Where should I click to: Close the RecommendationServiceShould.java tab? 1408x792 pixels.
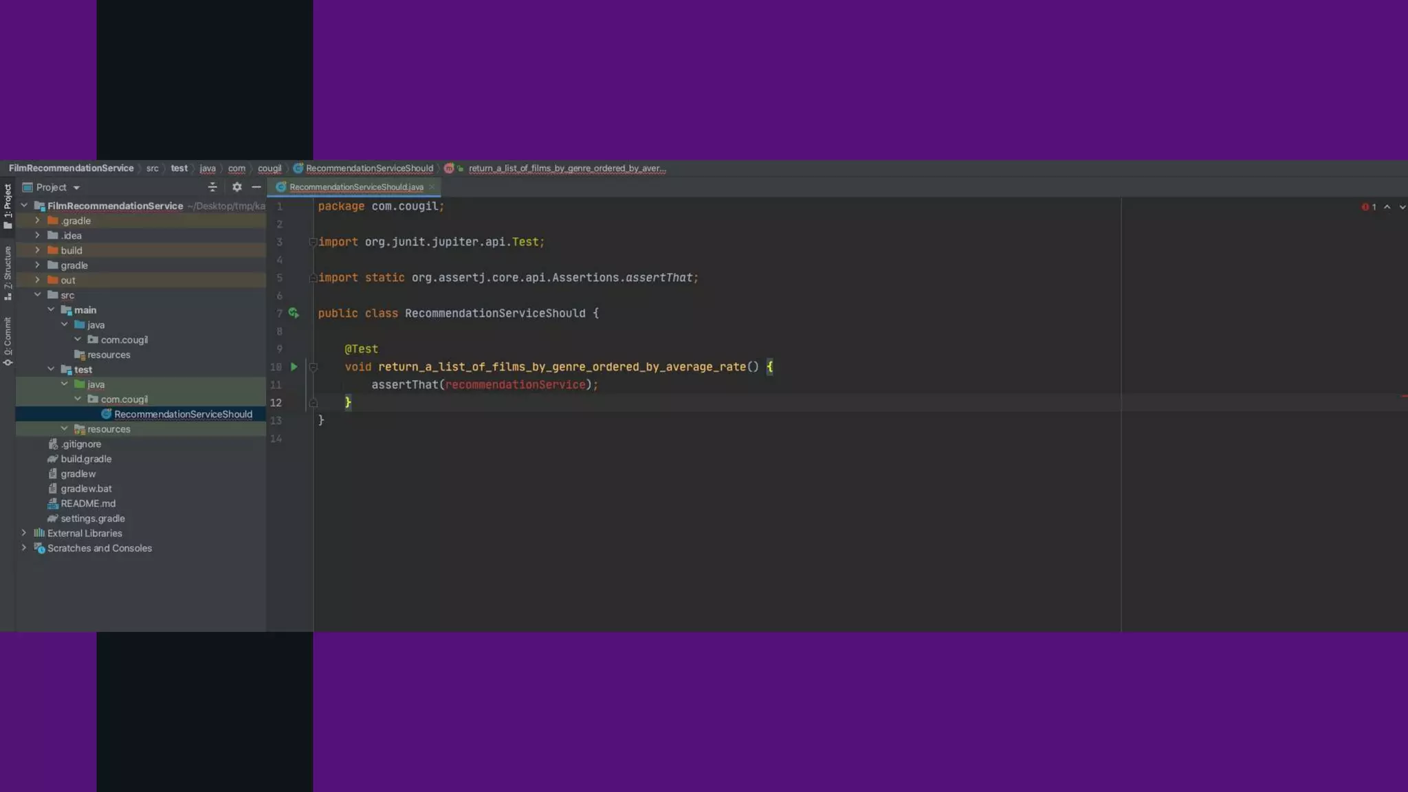click(432, 187)
